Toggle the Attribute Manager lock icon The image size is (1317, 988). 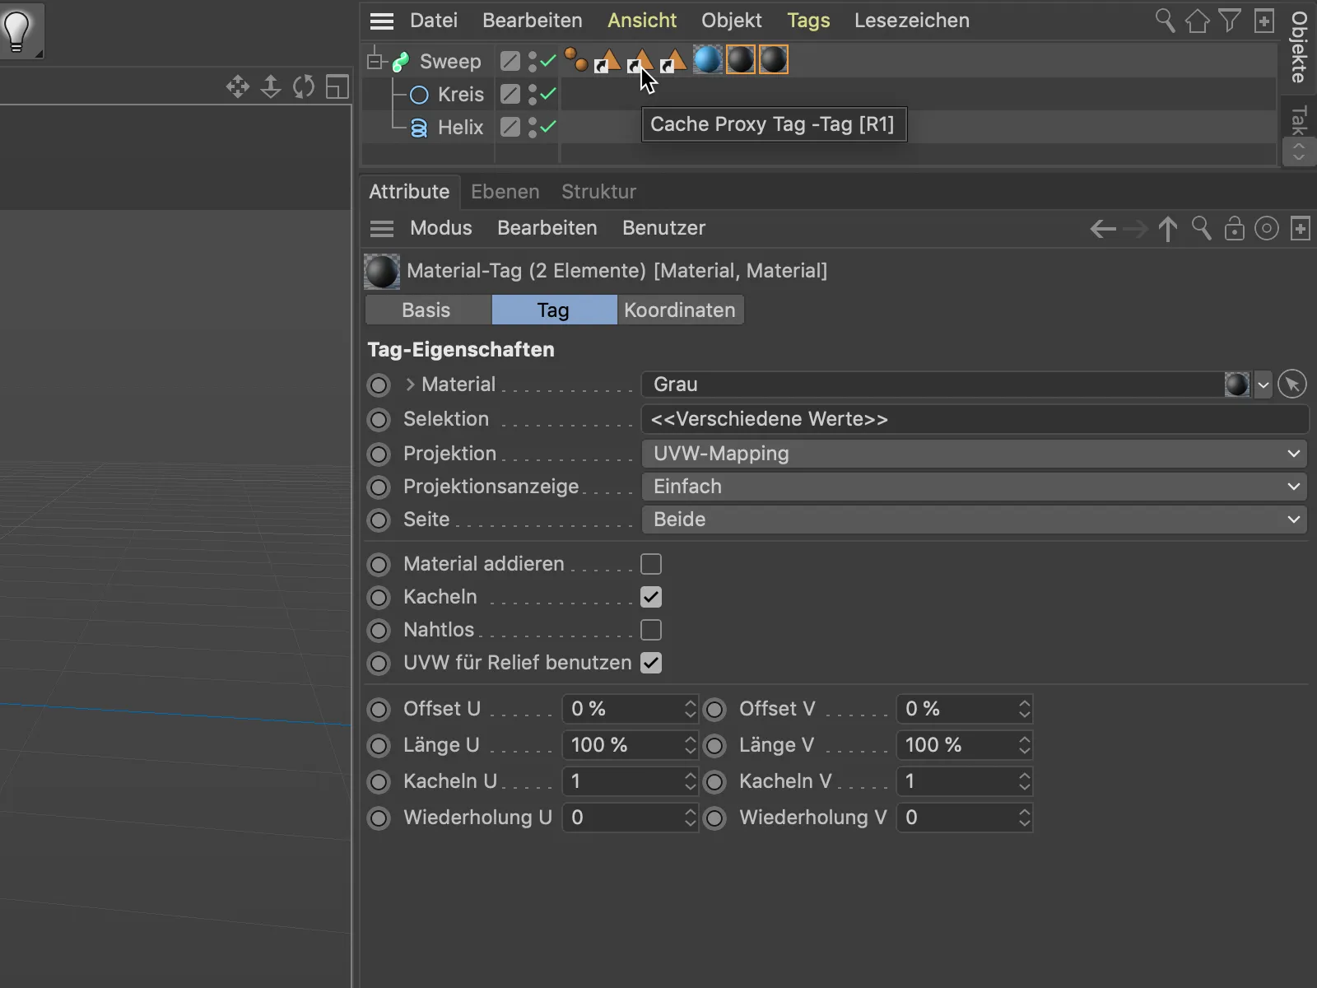[x=1234, y=228]
